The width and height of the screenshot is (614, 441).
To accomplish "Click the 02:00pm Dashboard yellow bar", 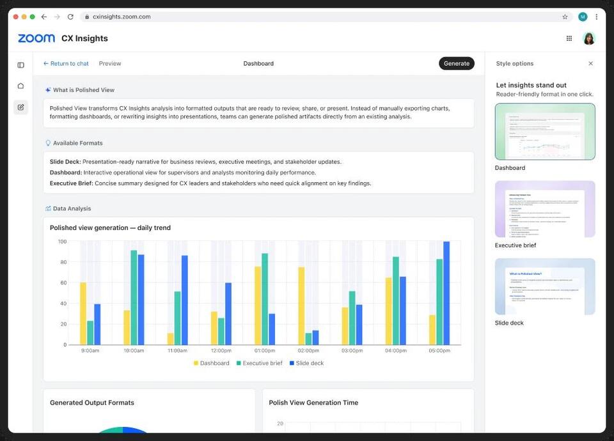I will click(x=301, y=306).
